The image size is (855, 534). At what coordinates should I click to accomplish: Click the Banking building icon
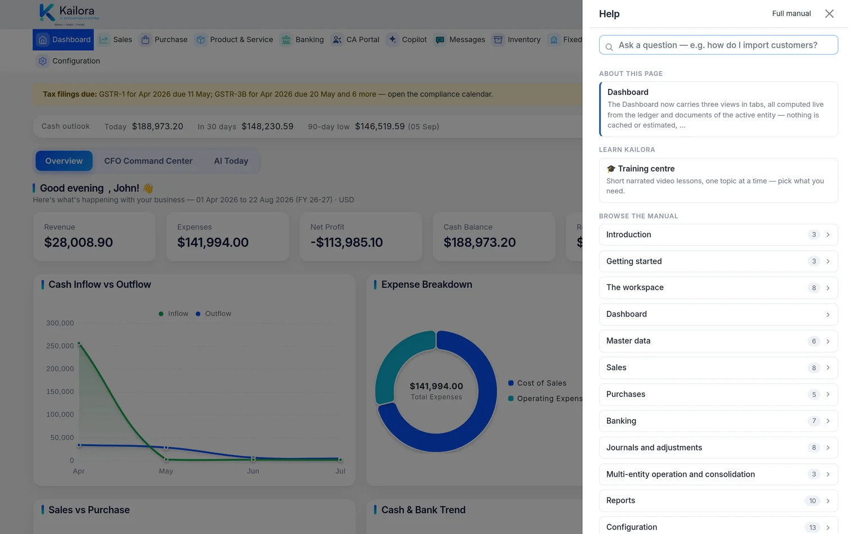click(x=286, y=40)
